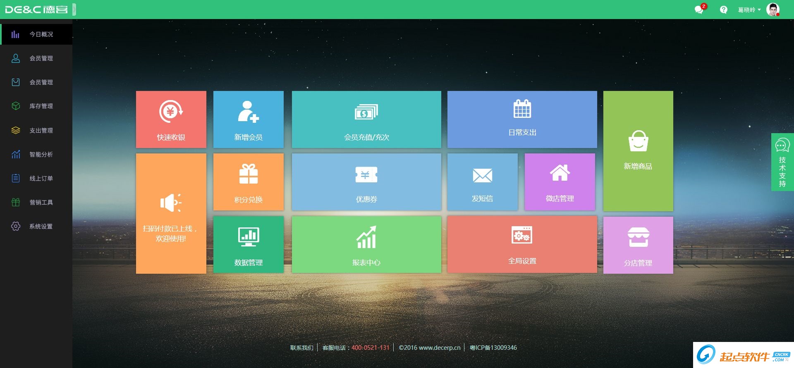Follow the 联系我们 footer link
794x368 pixels.
(x=302, y=348)
